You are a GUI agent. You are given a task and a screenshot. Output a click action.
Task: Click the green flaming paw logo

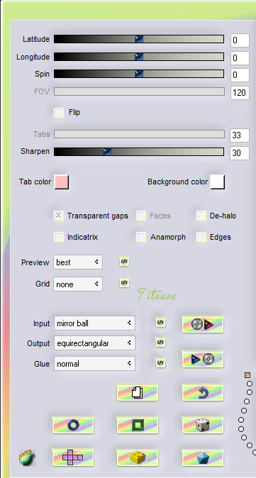(x=27, y=458)
